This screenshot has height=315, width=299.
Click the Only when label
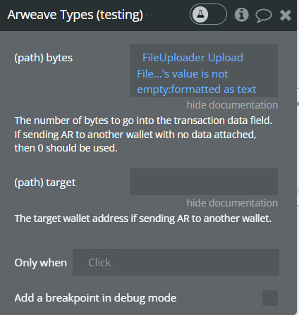click(41, 263)
